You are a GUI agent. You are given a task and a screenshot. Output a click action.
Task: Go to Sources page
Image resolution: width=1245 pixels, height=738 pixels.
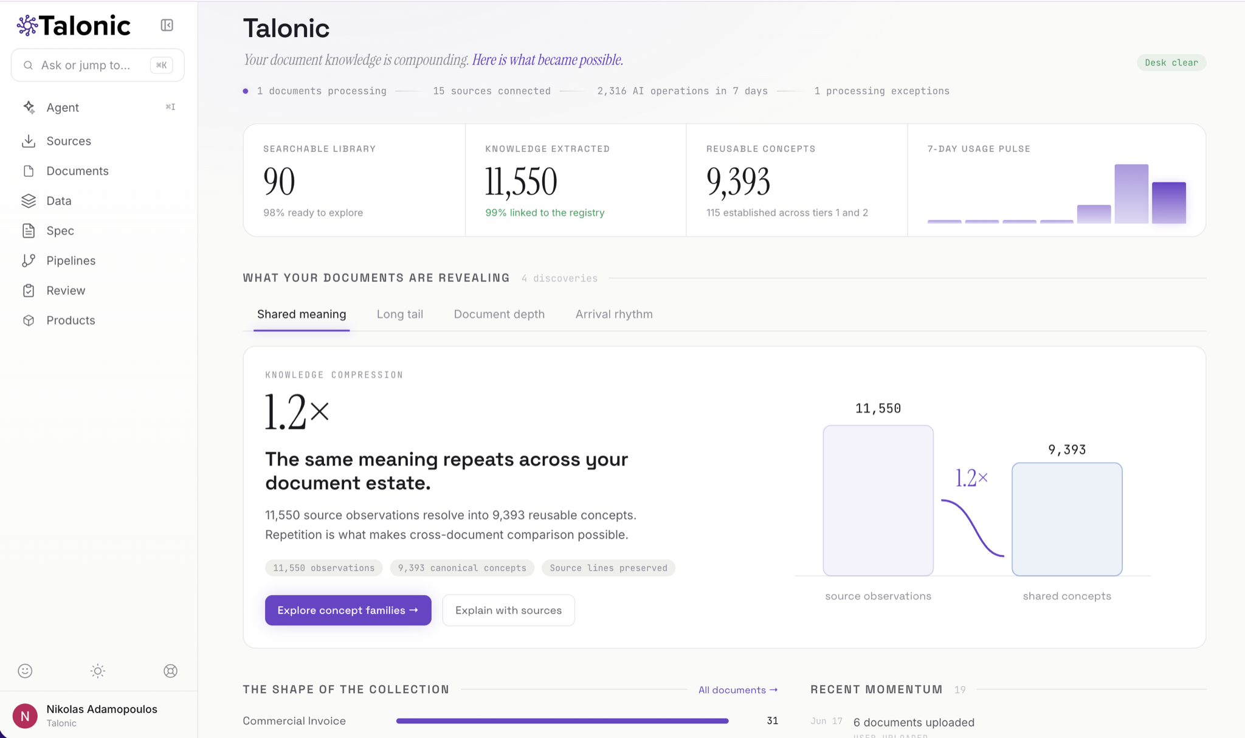click(x=97, y=141)
